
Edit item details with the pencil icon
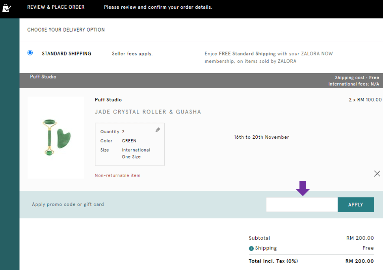(x=158, y=130)
